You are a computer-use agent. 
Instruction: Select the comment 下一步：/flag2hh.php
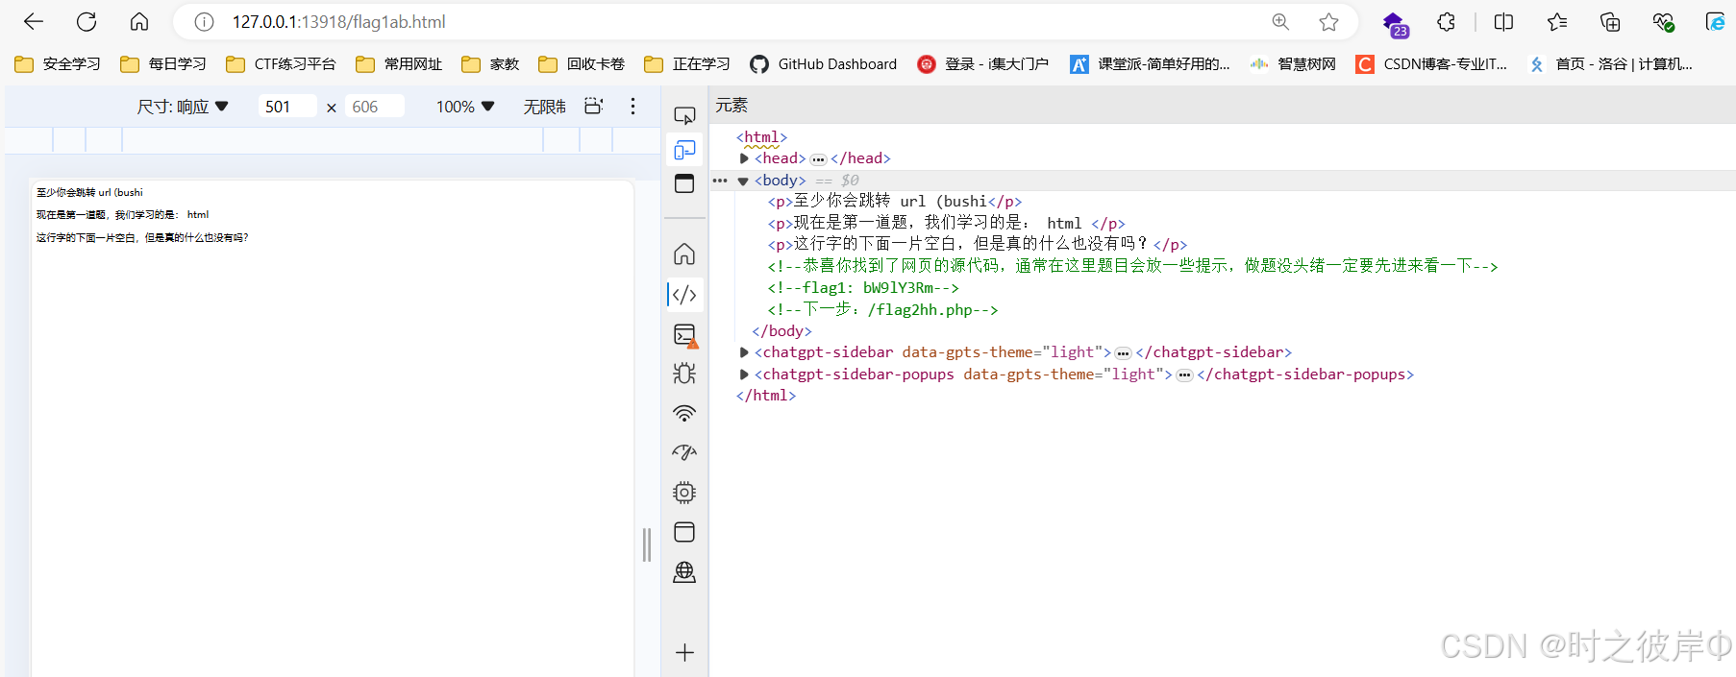click(882, 310)
